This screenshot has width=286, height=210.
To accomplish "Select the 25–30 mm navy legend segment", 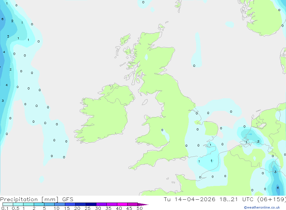I will (x=91, y=204).
